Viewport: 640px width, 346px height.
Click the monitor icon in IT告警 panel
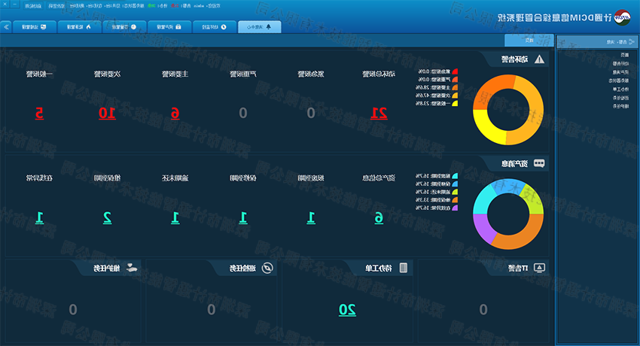click(539, 268)
